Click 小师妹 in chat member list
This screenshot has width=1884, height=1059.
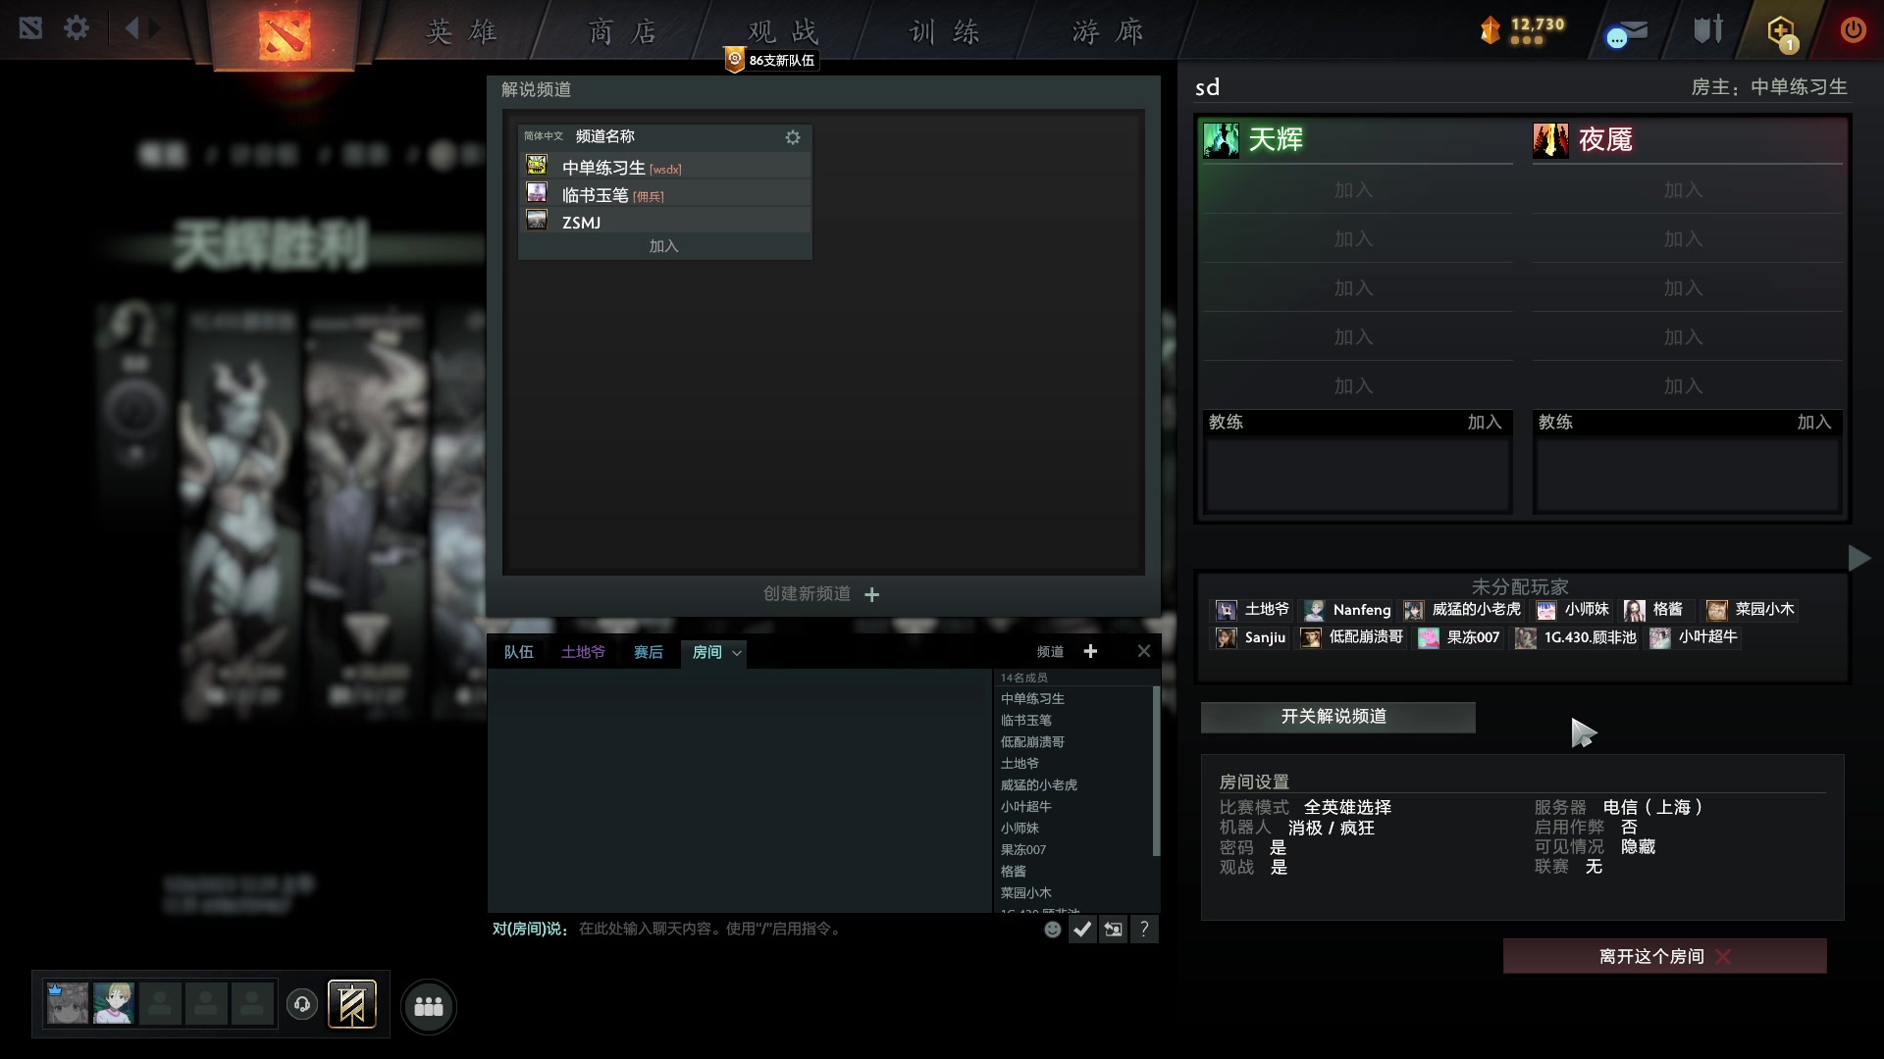(x=1020, y=829)
